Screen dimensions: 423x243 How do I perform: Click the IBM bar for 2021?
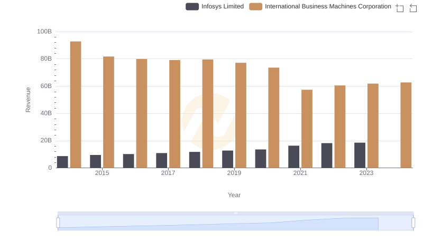pyautogui.click(x=307, y=129)
